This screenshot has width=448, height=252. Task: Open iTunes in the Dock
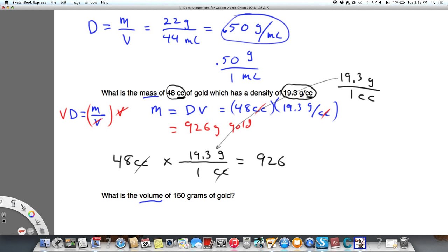click(x=234, y=243)
